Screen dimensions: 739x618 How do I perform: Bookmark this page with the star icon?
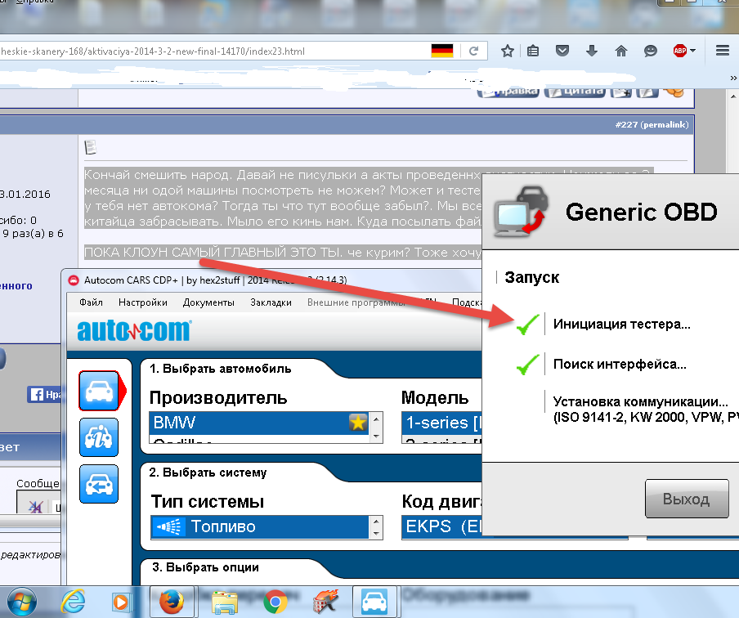pos(507,51)
